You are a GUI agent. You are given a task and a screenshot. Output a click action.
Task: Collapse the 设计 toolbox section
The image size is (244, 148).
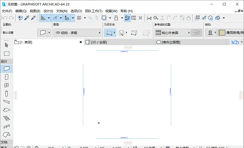click(6, 61)
